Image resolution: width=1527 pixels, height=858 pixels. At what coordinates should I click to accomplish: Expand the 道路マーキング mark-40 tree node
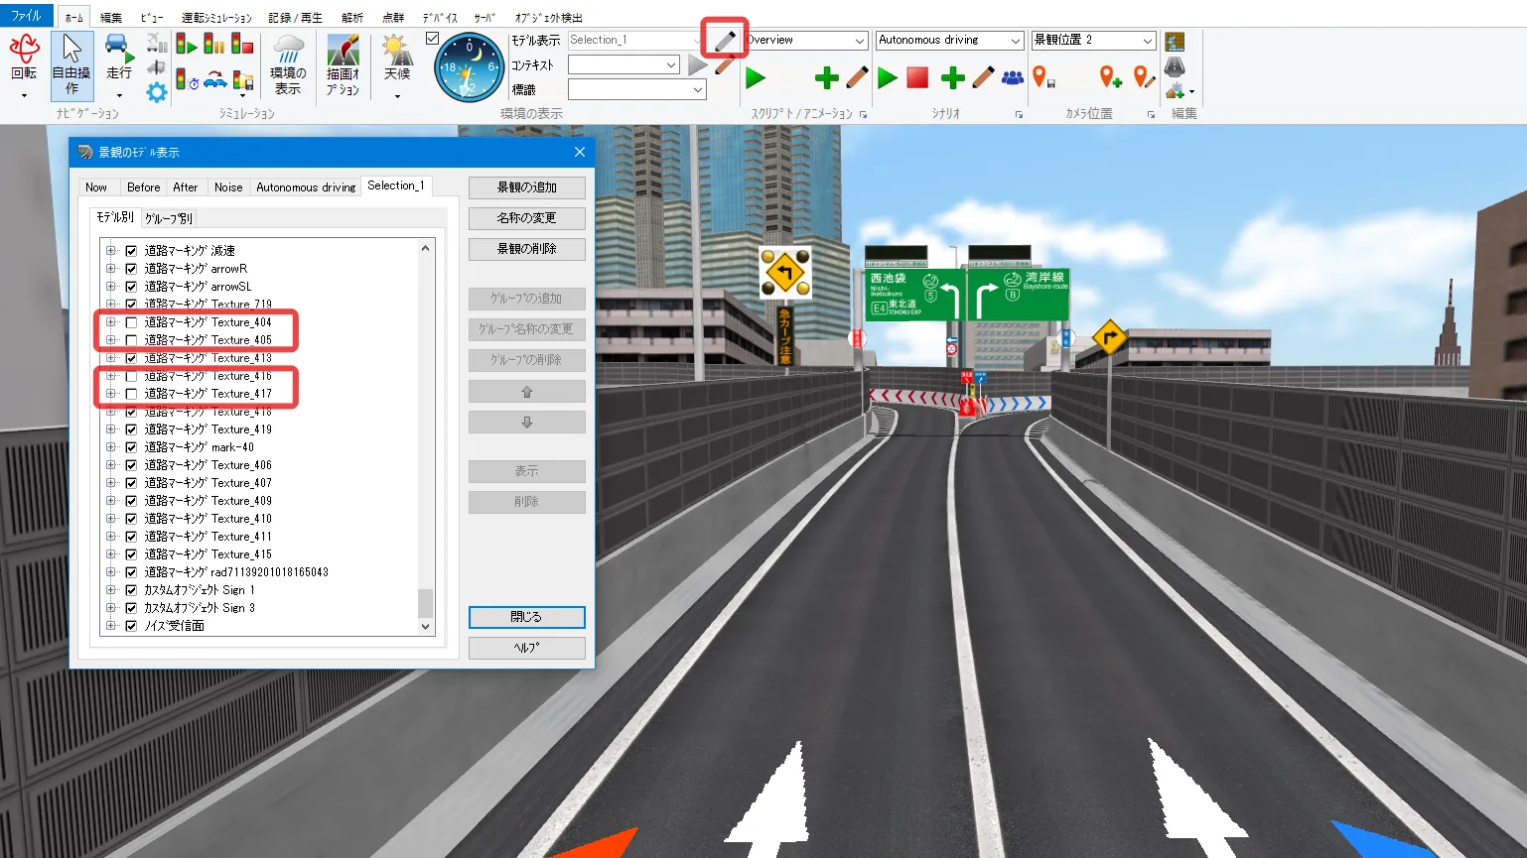[111, 447]
